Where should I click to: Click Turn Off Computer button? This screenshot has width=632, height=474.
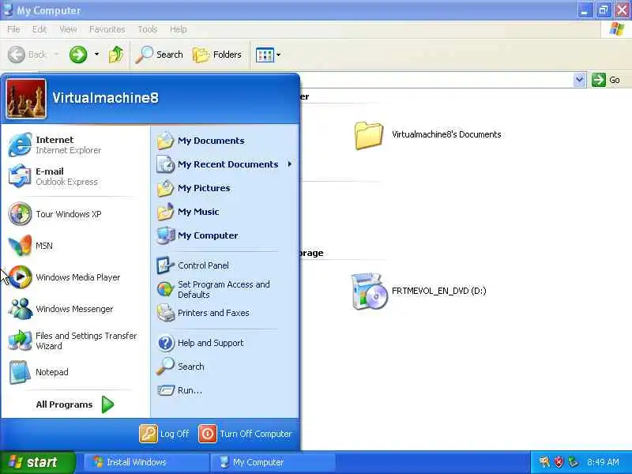[246, 434]
